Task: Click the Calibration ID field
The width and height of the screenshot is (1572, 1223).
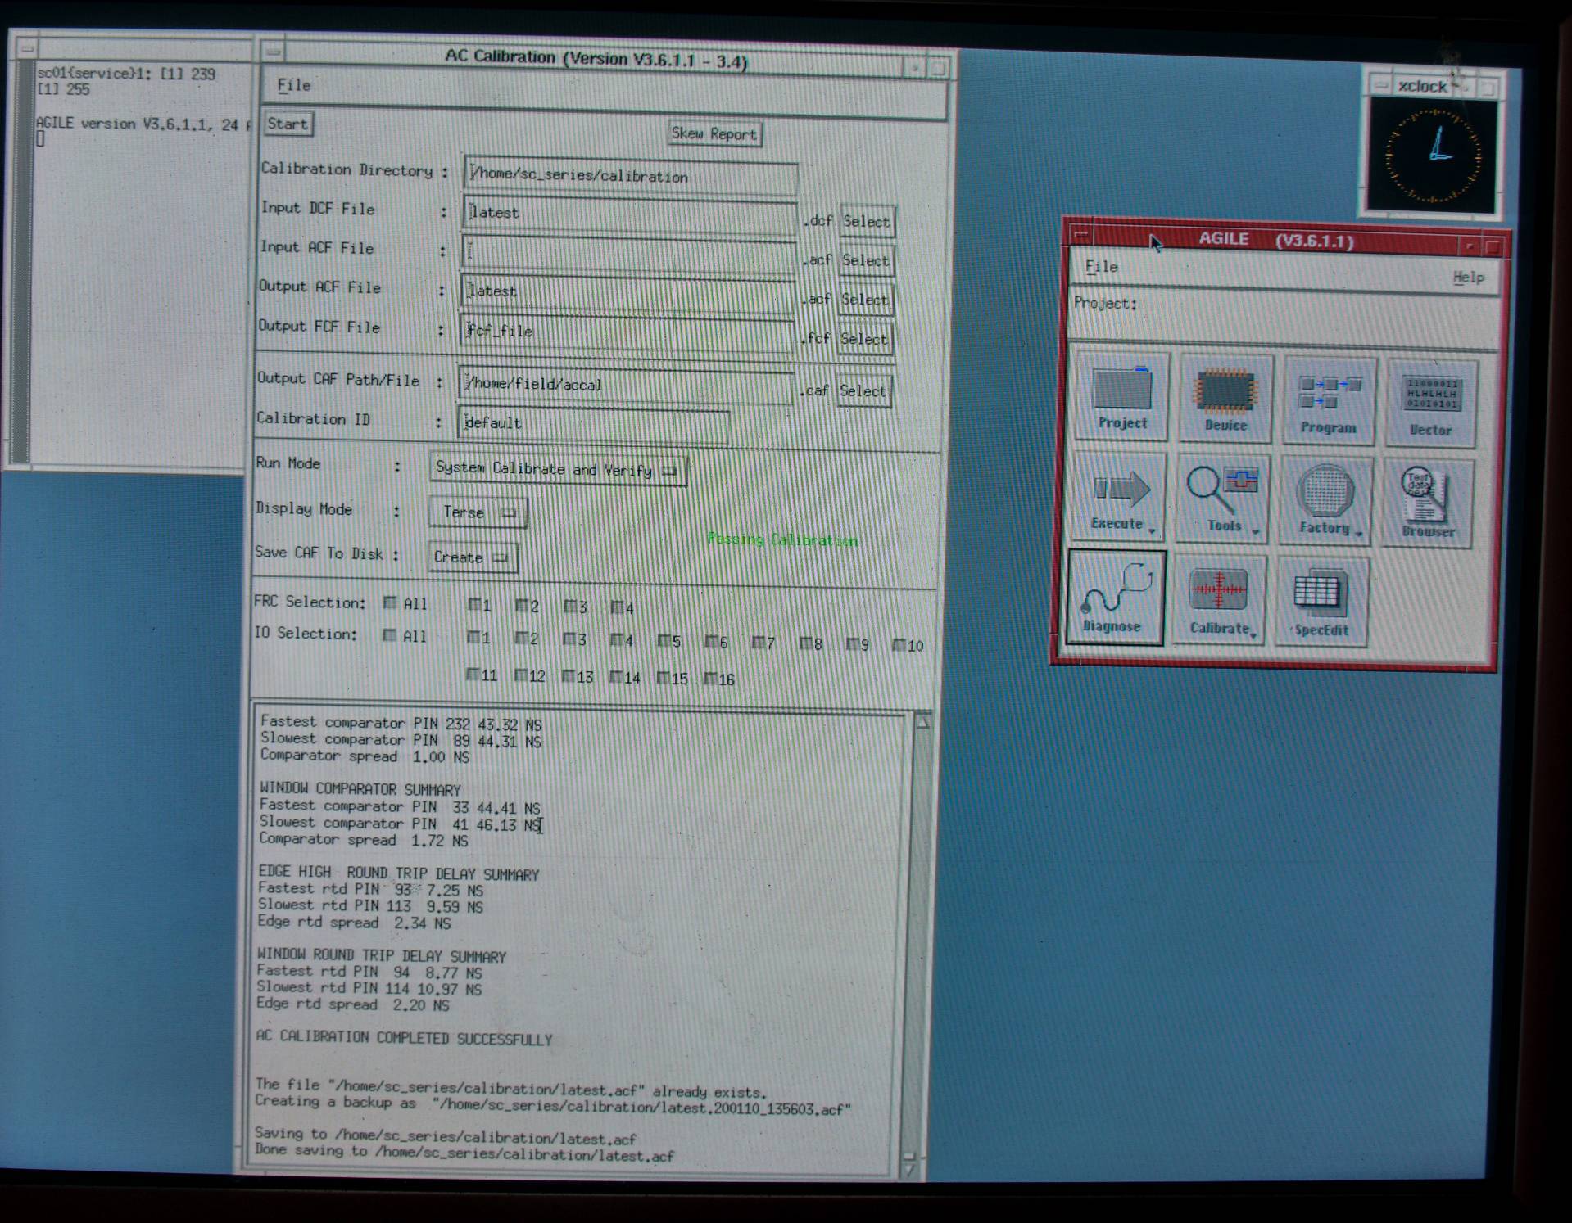Action: point(592,423)
